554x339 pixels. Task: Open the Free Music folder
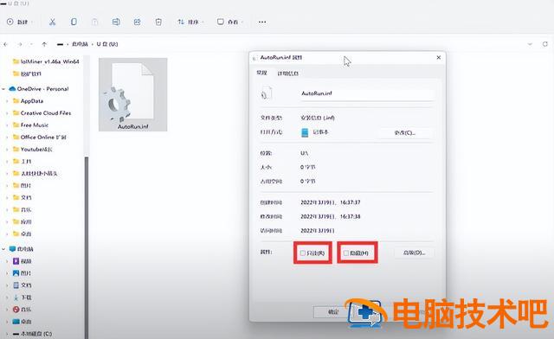coord(30,125)
